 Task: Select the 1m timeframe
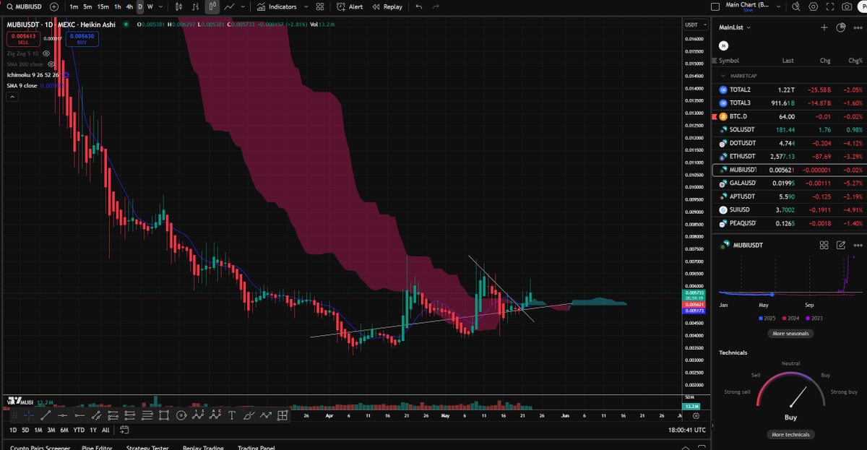(x=74, y=7)
